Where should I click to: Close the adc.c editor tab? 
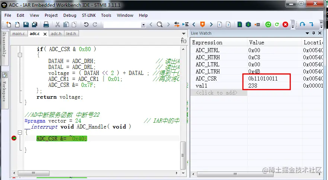(x=45, y=34)
